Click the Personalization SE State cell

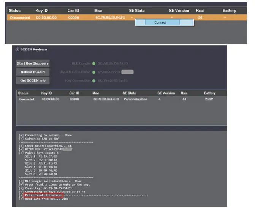pyautogui.click(x=135, y=99)
